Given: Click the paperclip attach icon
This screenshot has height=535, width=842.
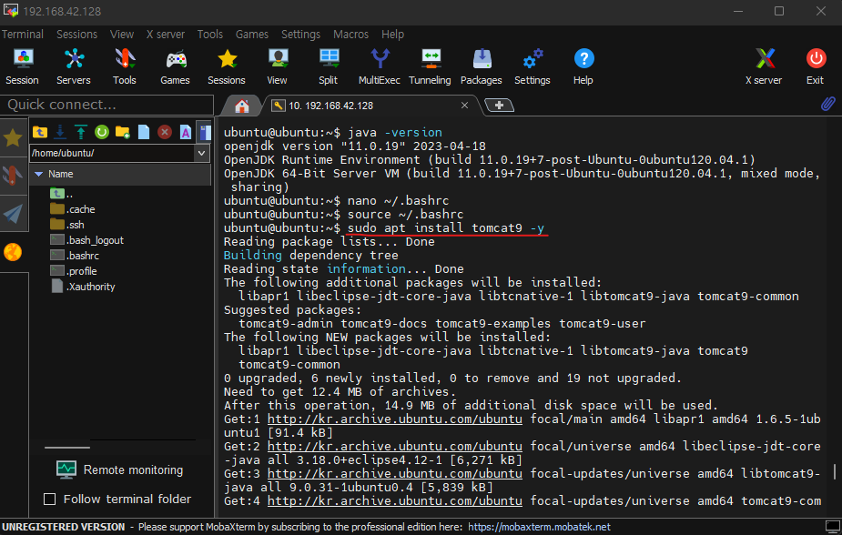Looking at the screenshot, I should pyautogui.click(x=828, y=104).
